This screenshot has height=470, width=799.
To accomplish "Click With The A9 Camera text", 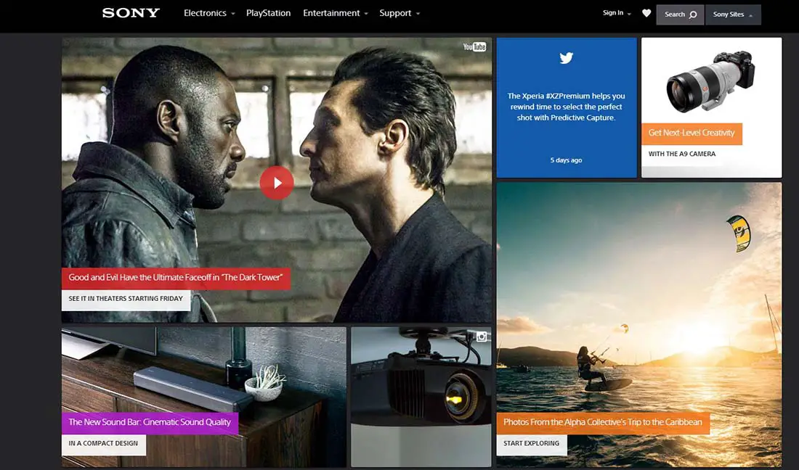I will click(x=682, y=154).
